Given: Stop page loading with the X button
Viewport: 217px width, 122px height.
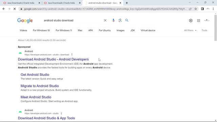Looking at the screenshot, I should pos(15,9).
